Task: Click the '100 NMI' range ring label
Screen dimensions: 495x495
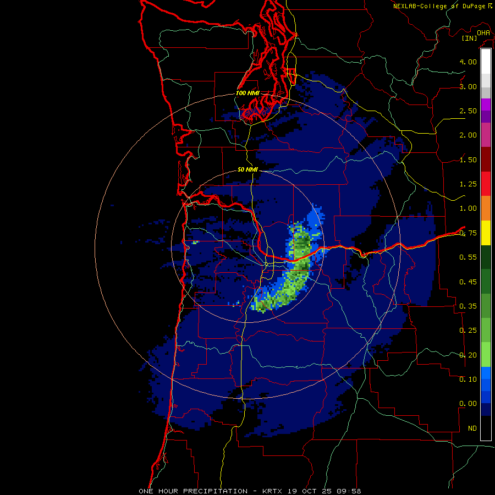Action: click(x=248, y=93)
